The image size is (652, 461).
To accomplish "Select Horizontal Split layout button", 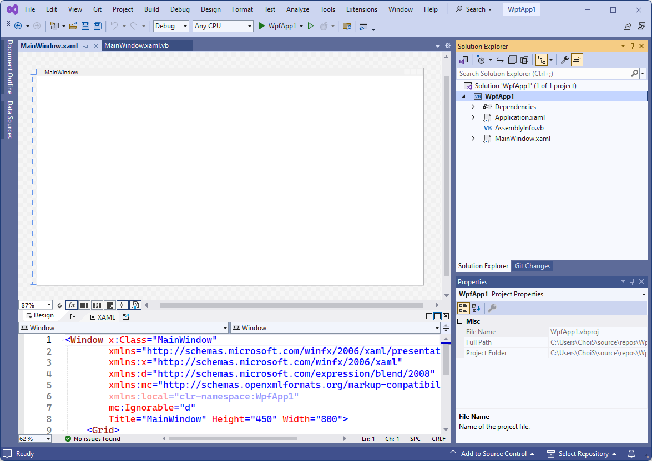I will pos(437,316).
